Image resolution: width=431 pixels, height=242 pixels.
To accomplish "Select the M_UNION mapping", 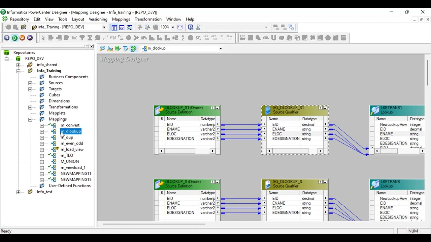I will tap(70, 162).
